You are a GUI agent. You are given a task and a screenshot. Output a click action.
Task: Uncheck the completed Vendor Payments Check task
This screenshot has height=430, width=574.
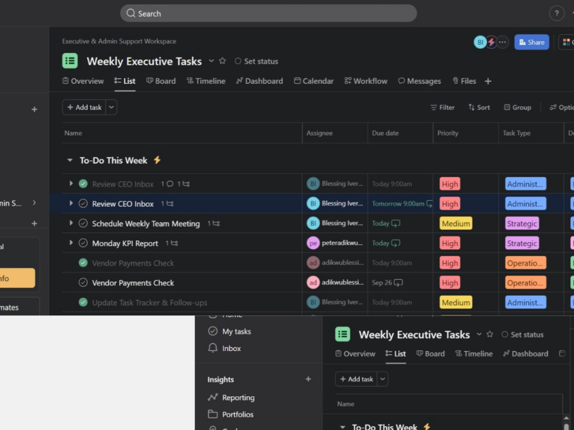tap(83, 263)
